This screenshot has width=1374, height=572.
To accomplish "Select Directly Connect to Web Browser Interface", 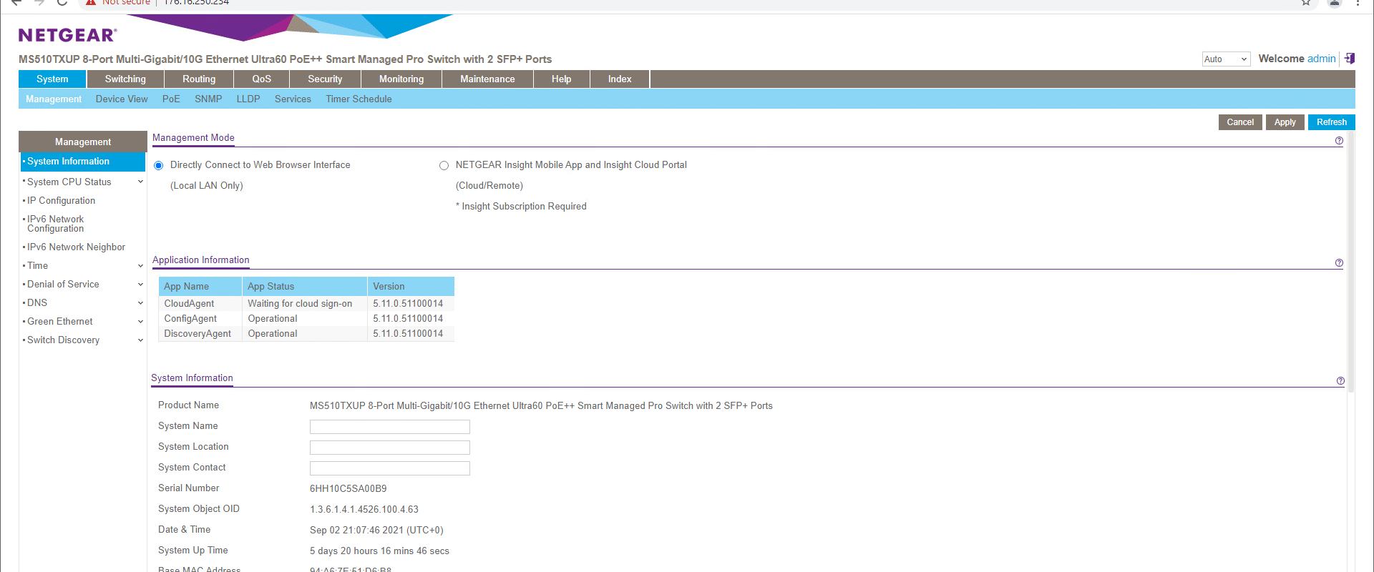I will (x=159, y=165).
